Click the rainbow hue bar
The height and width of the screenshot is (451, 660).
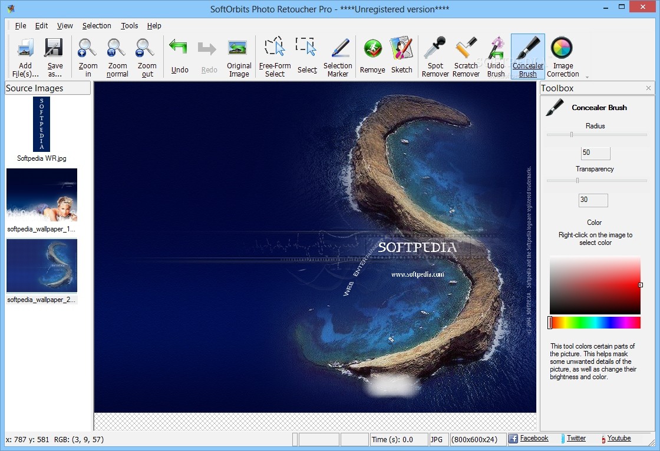pos(595,323)
